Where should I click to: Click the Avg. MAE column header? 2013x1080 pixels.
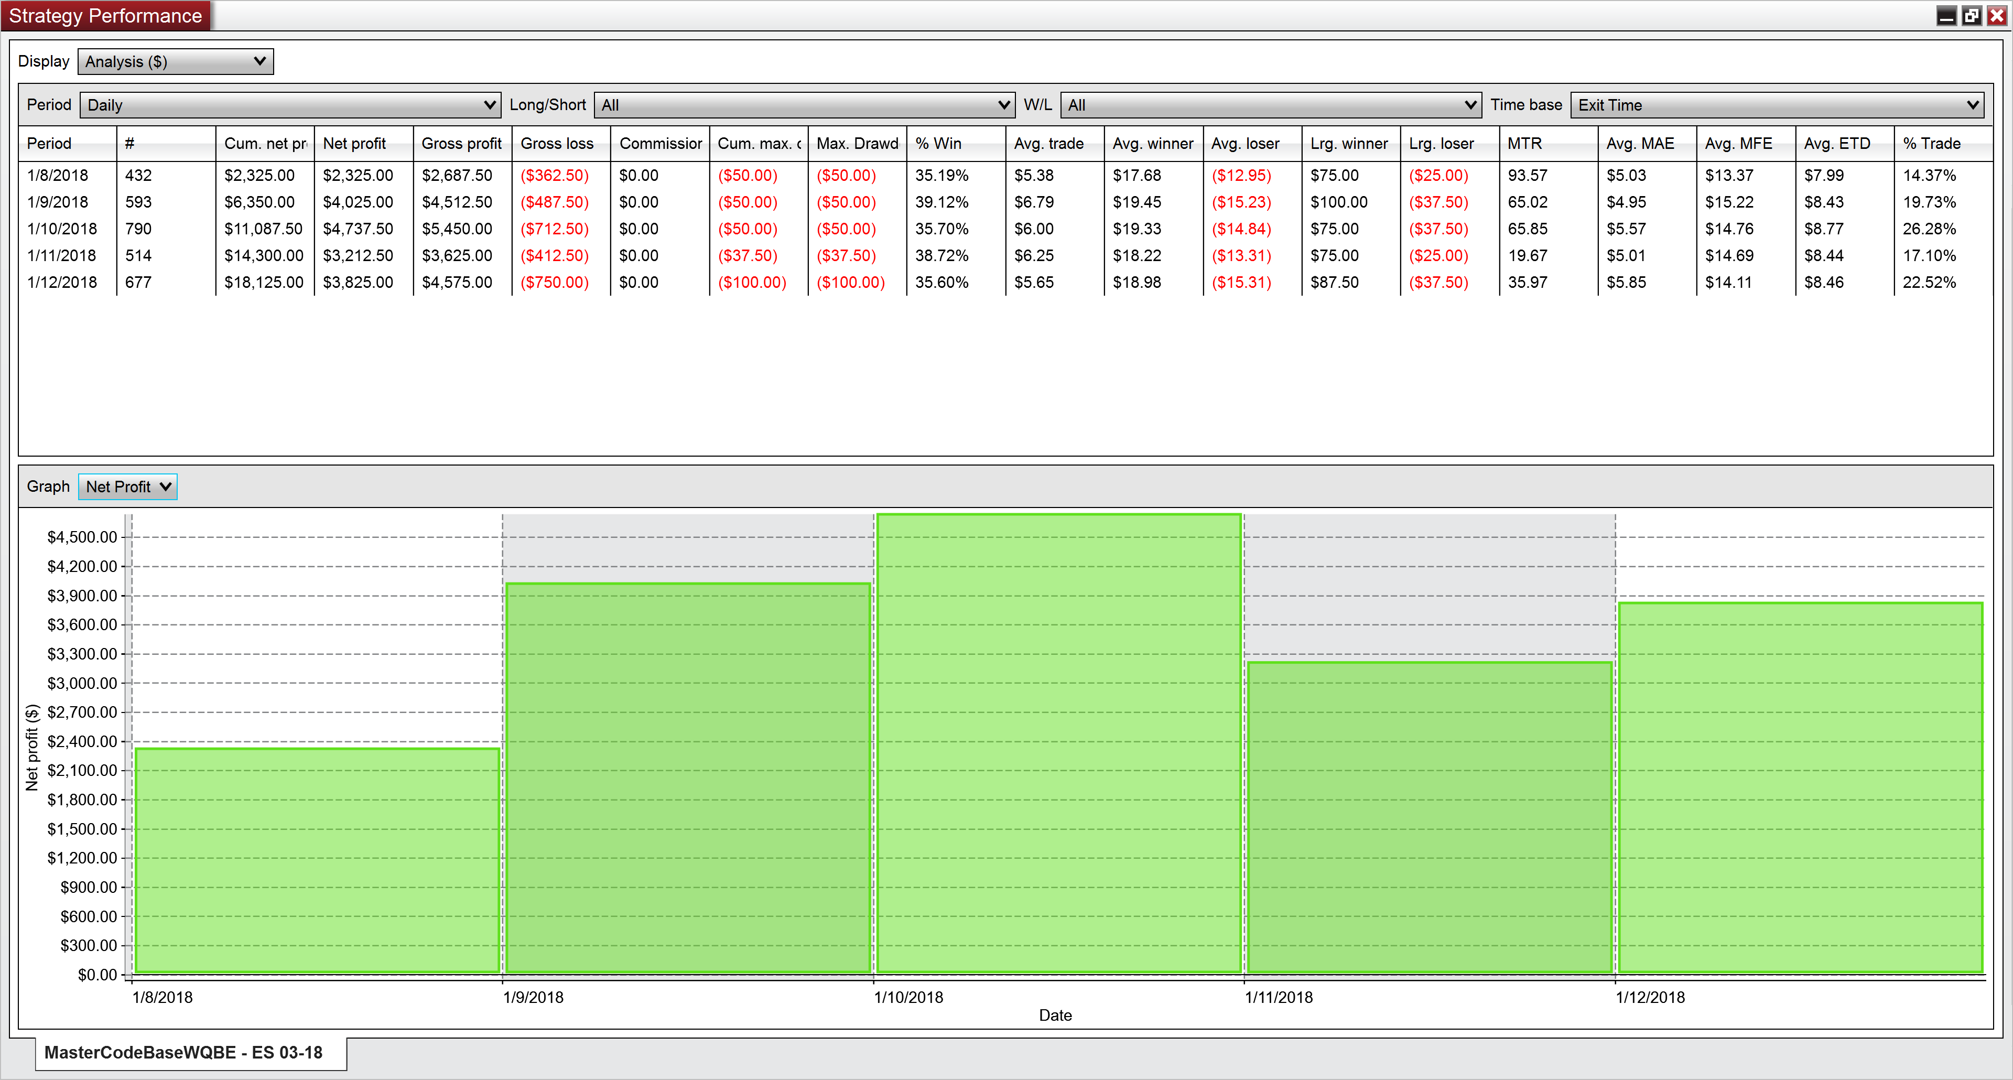(x=1647, y=144)
